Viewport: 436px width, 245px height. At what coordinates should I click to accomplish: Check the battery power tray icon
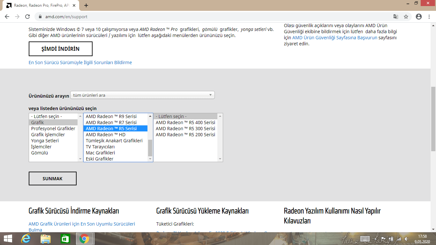(x=391, y=239)
